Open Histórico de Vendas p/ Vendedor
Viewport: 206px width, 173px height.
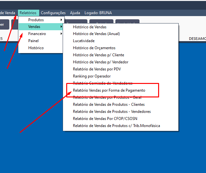click(121, 62)
